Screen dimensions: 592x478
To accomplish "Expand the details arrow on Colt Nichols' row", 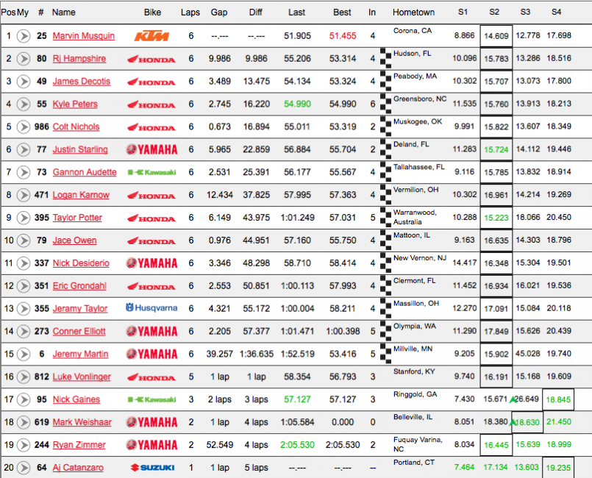I will (24, 126).
